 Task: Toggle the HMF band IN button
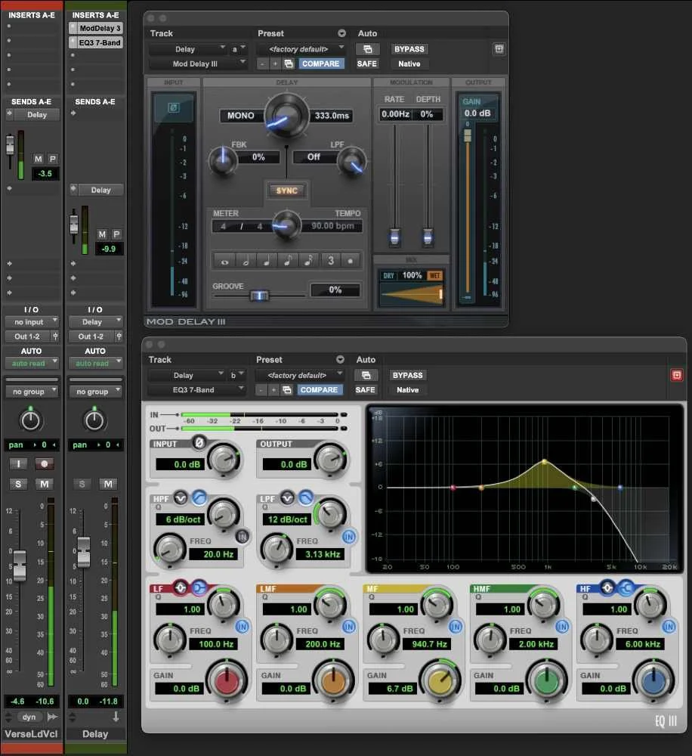pos(562,626)
